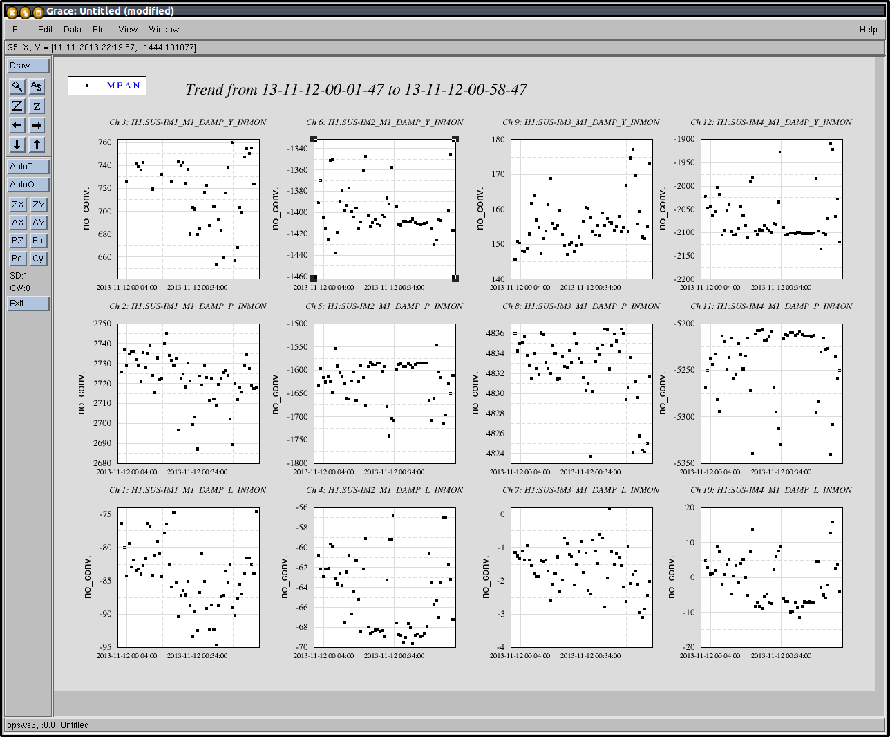
Task: Open the Data menu
Action: pos(72,30)
